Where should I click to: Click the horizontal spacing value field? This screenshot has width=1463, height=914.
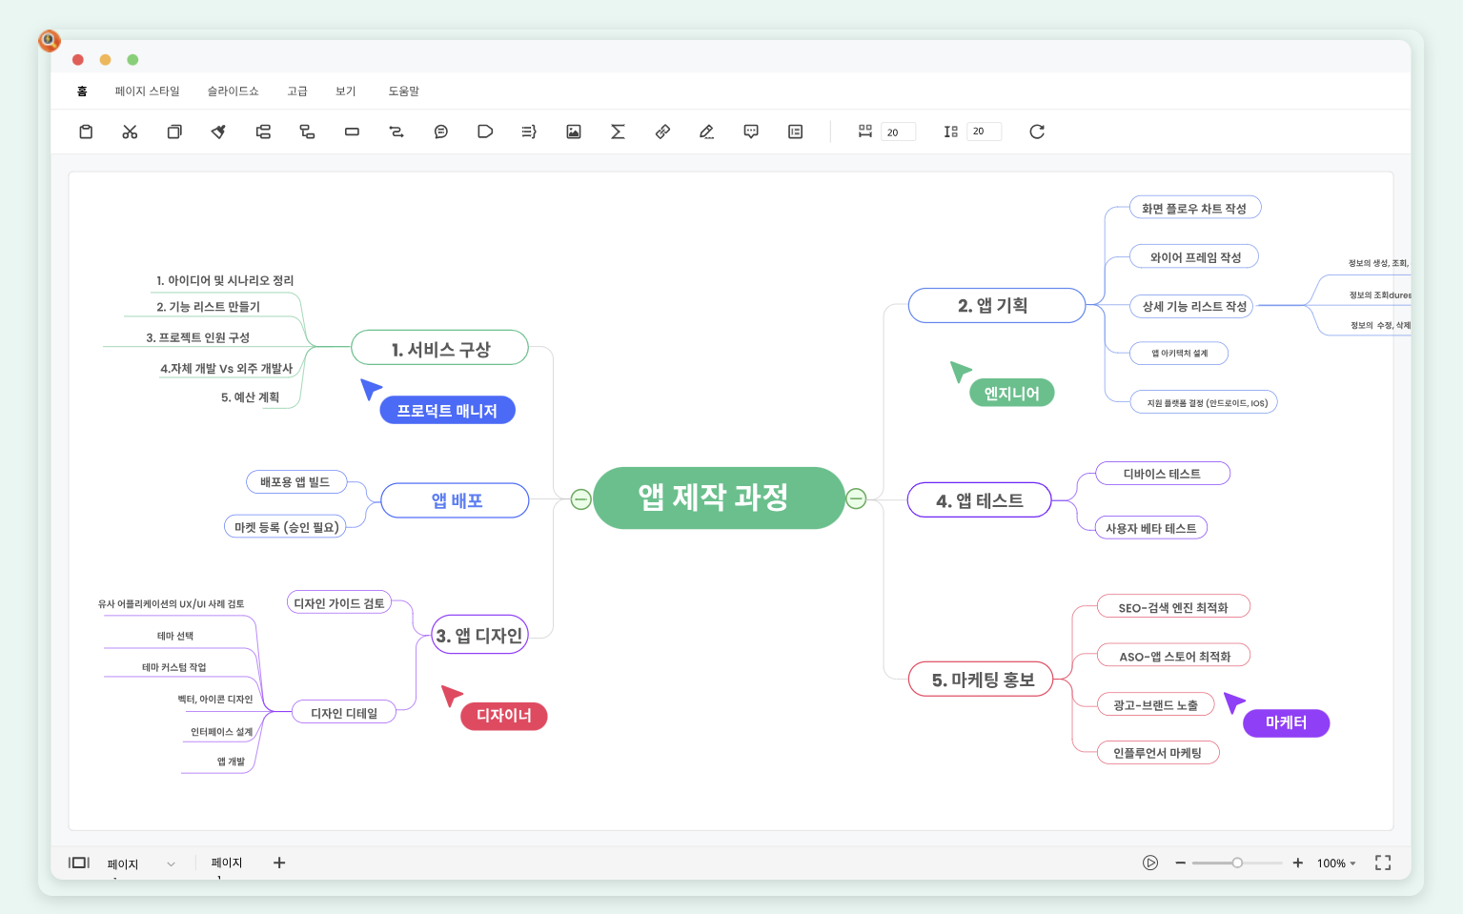(898, 132)
